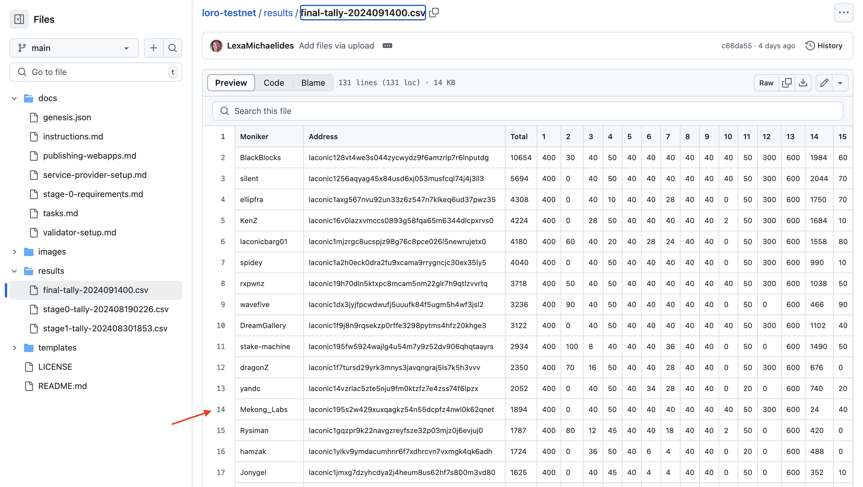Viewport: 863px width, 487px height.
Task: Open the Raw file view
Action: click(766, 83)
